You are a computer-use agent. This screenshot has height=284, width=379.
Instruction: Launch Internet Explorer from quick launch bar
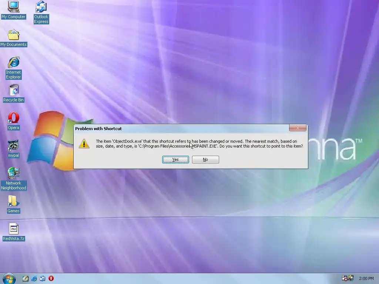coord(34,278)
